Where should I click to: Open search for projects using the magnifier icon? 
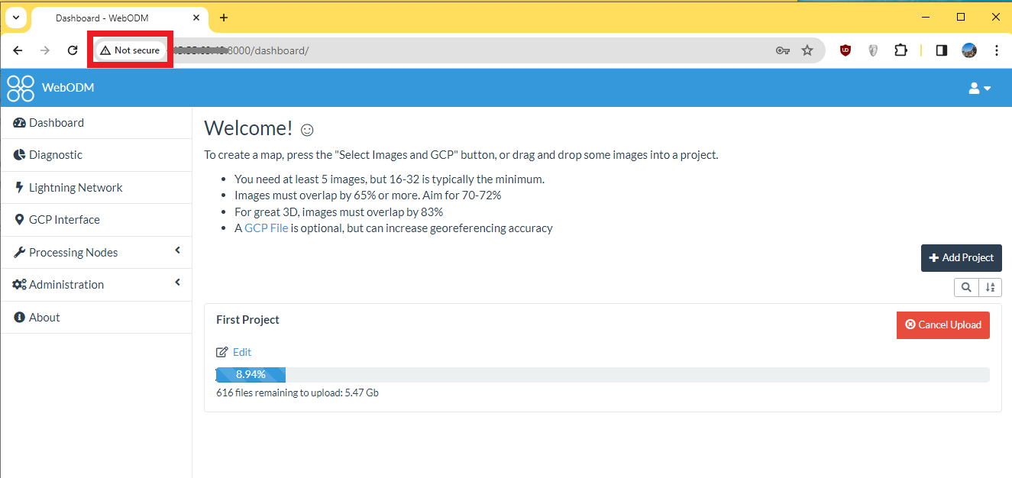[966, 287]
